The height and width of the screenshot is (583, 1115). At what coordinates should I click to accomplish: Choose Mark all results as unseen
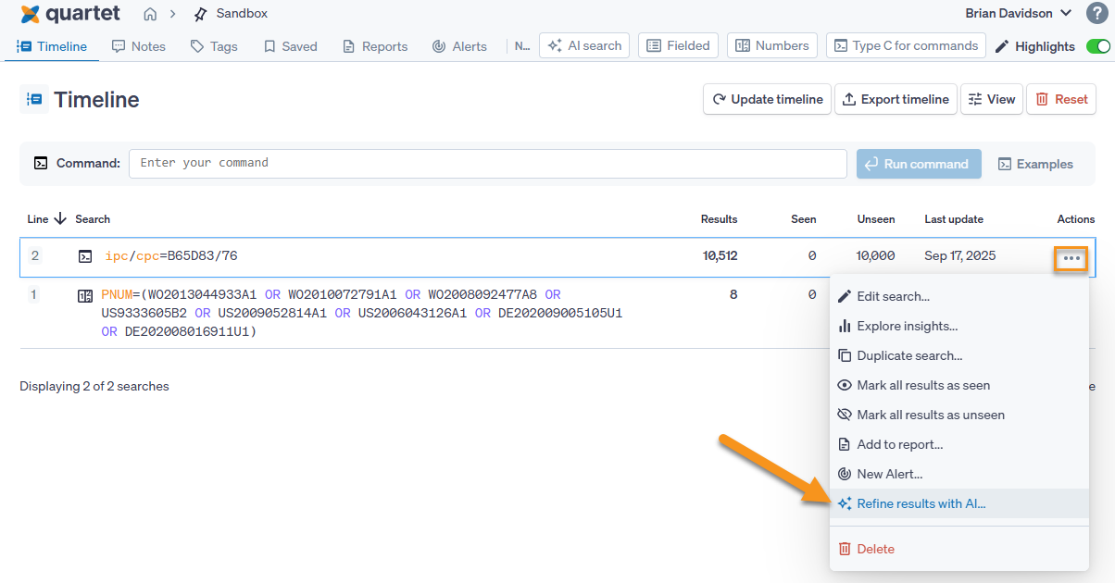click(x=958, y=415)
